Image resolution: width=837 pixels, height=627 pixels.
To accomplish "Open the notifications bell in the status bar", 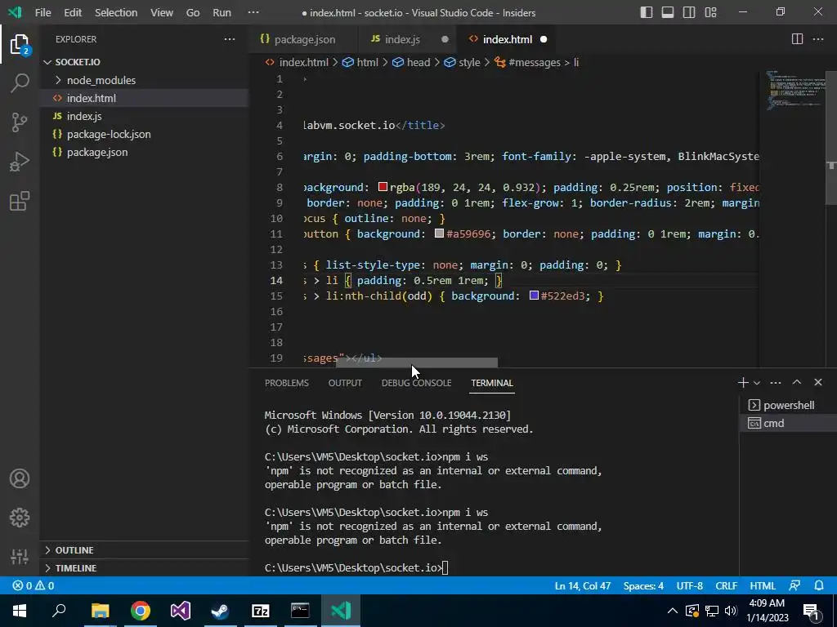I will pyautogui.click(x=819, y=585).
